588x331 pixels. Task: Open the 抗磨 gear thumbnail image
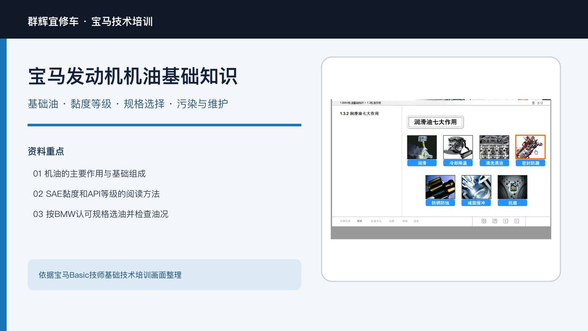pyautogui.click(x=512, y=187)
